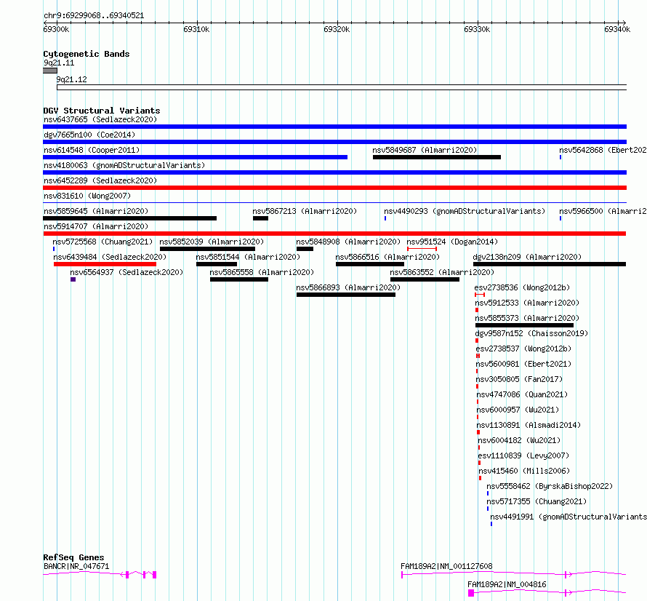Open esv2738537 (Wong2012b) label
Image resolution: width=647 pixels, height=601 pixels.
[x=523, y=349]
